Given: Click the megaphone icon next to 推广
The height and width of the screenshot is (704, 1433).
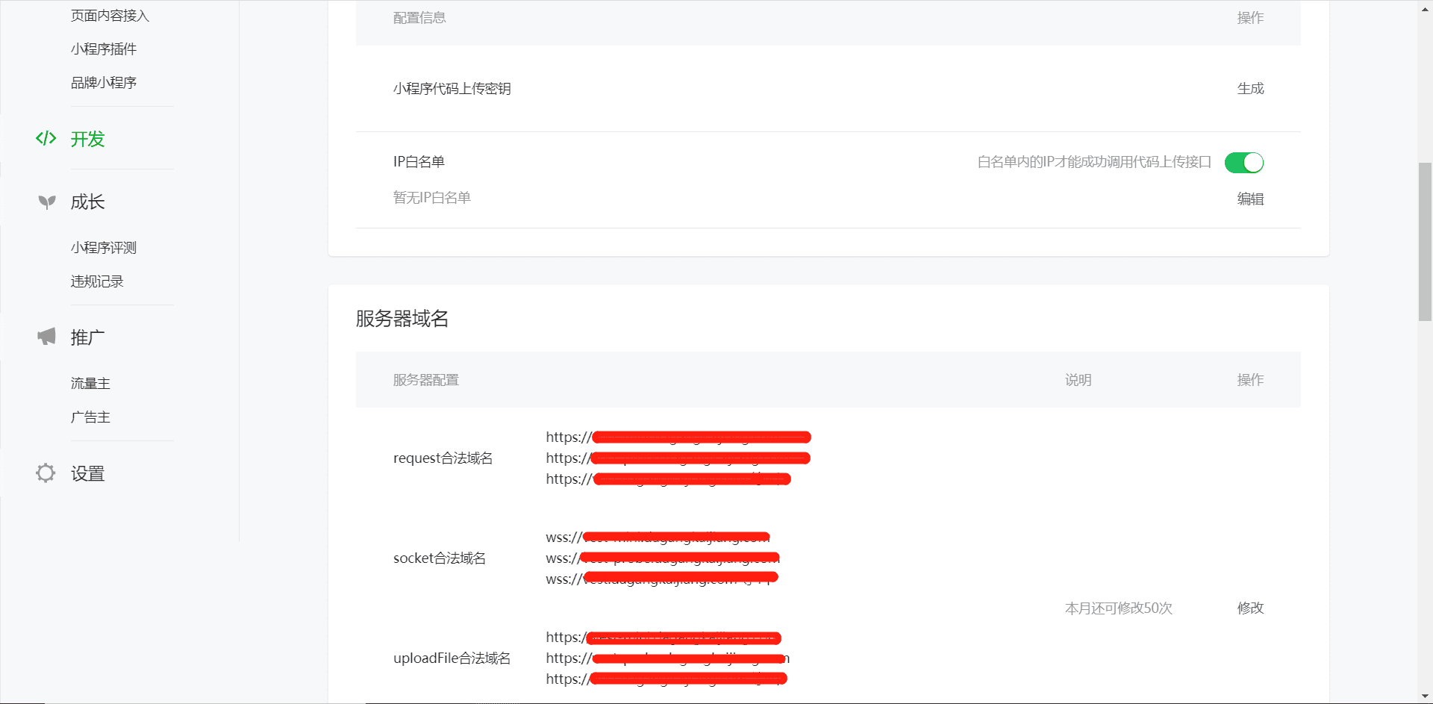Looking at the screenshot, I should point(46,337).
